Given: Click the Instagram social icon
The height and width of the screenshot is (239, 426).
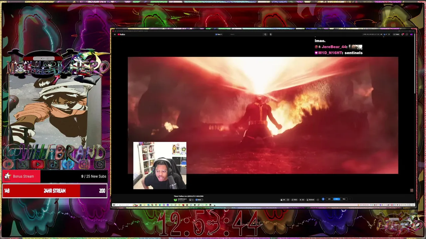Looking at the screenshot, I should tap(84, 164).
